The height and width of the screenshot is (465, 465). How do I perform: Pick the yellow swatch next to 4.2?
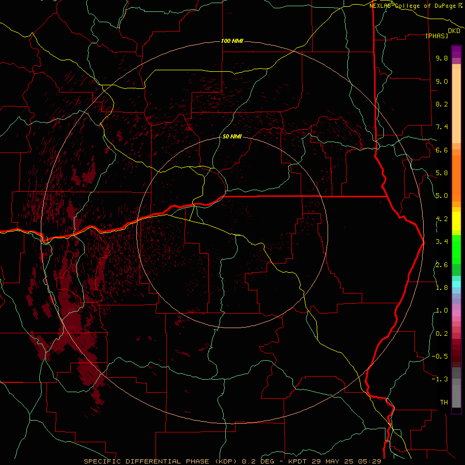point(456,221)
